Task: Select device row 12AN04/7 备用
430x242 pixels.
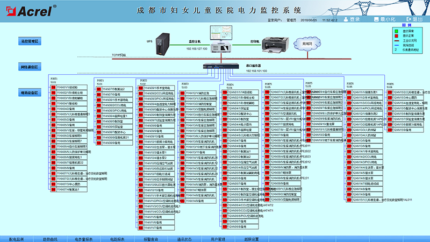Action: (x=240, y=141)
